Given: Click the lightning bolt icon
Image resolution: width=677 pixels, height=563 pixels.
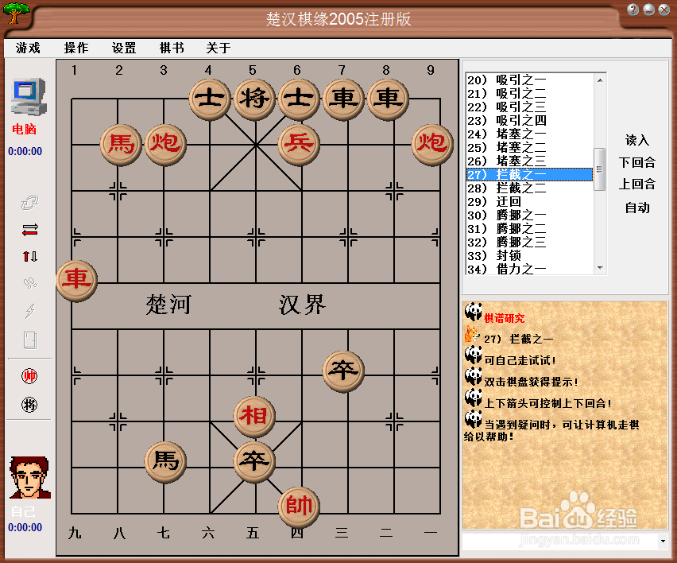Looking at the screenshot, I should pyautogui.click(x=29, y=311).
